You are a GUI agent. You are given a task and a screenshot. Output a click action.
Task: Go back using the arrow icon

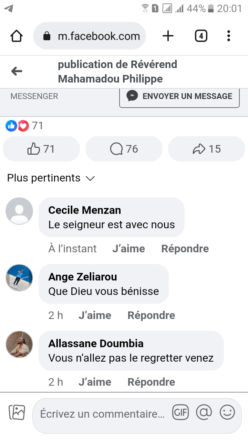17,71
